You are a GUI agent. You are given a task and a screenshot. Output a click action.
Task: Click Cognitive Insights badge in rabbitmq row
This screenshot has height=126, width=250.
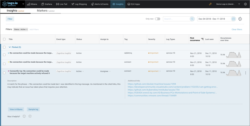click(64, 53)
